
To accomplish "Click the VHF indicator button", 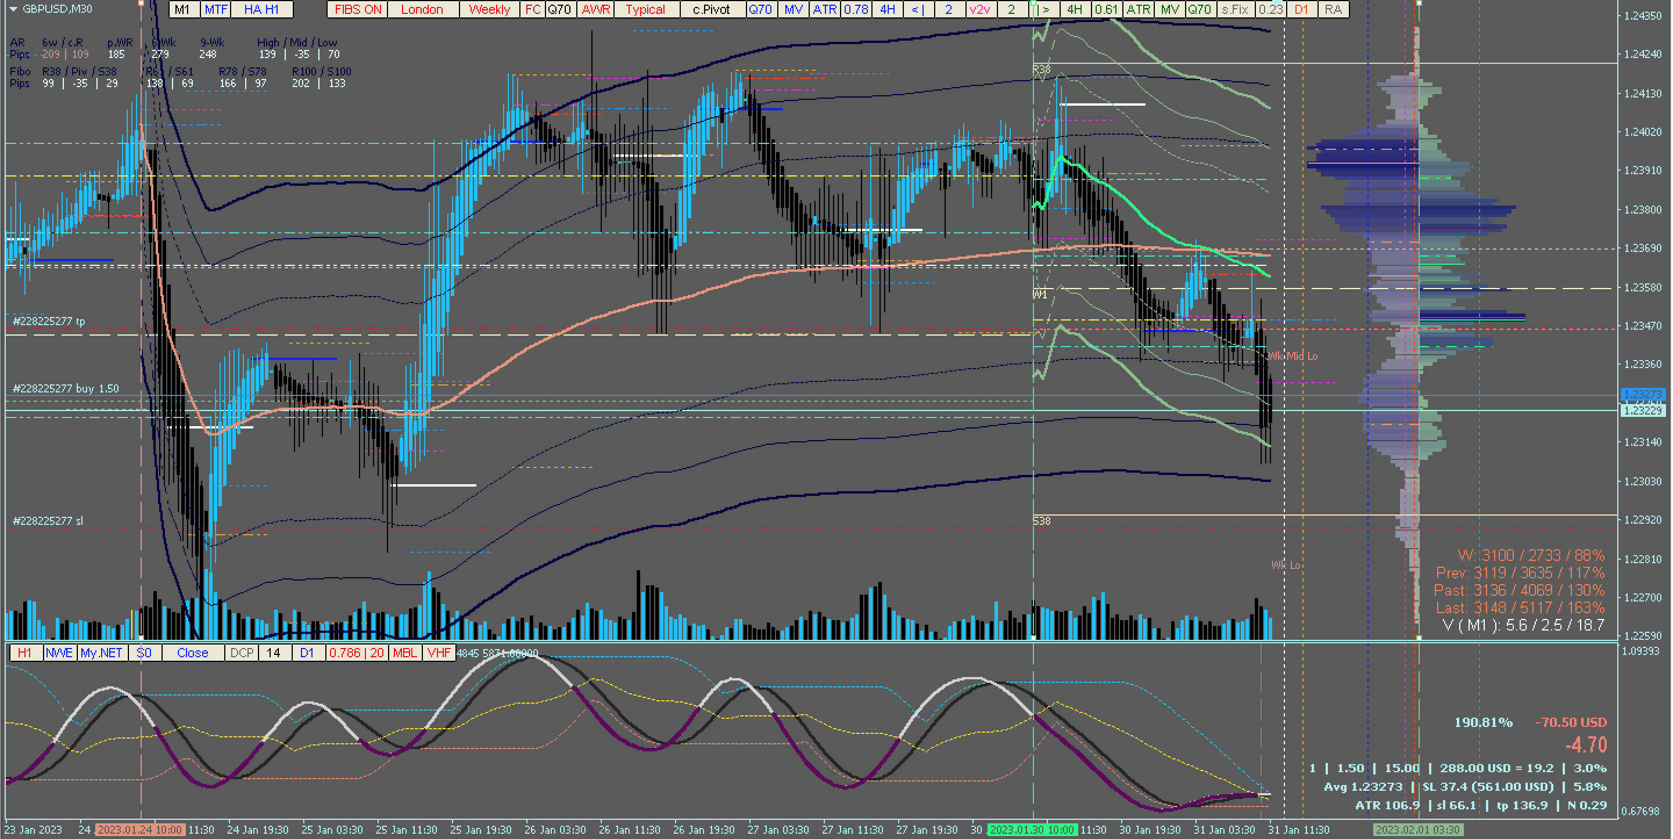I will coord(439,653).
